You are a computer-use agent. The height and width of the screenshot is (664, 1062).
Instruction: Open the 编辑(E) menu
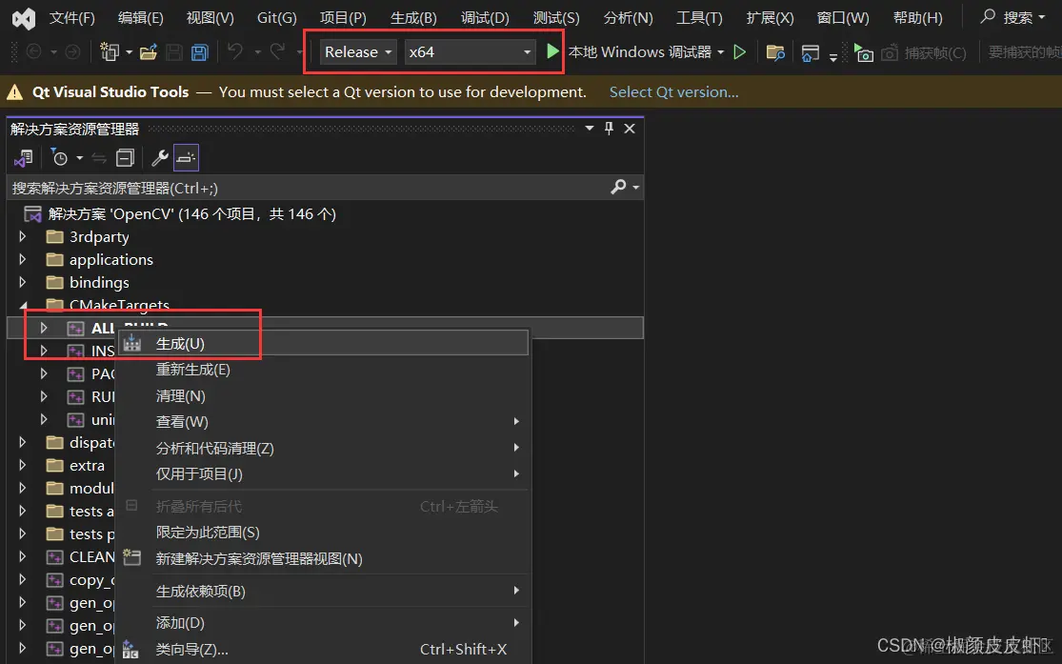(x=140, y=18)
